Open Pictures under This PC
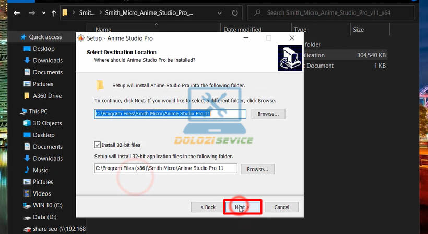 43,182
